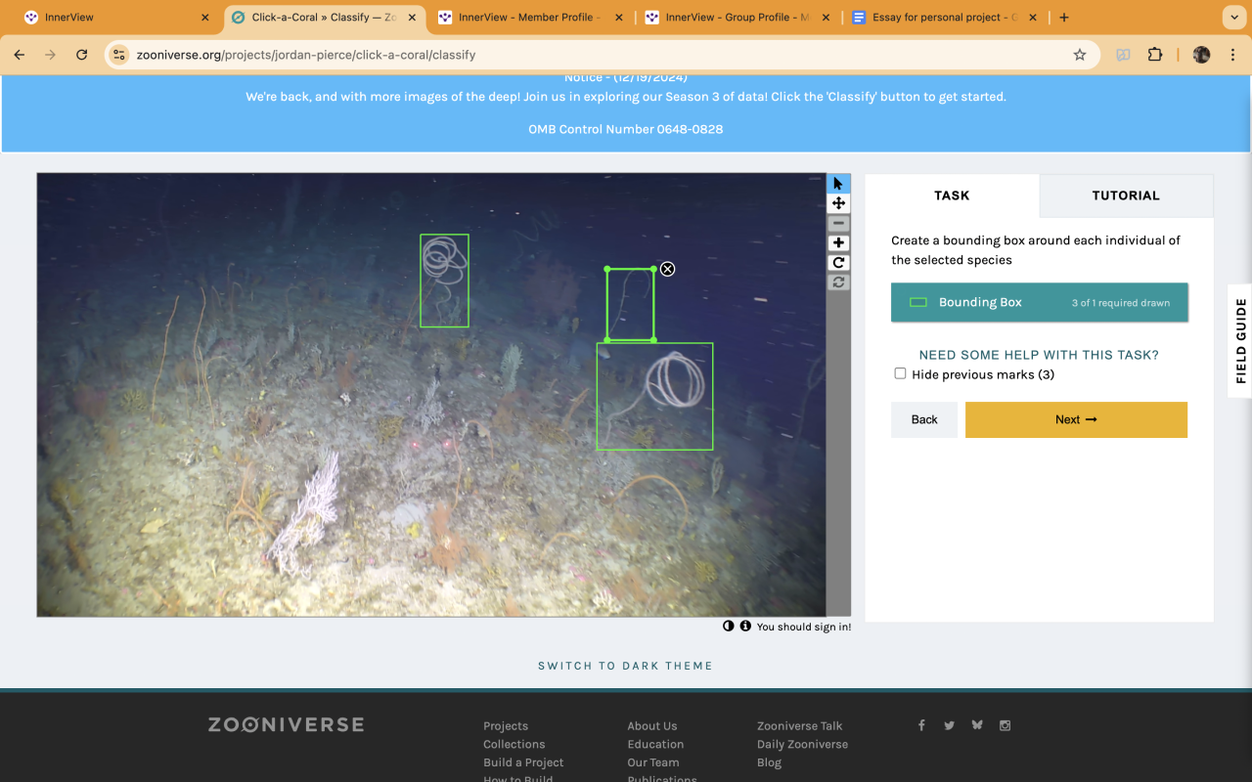View site information icon in address bar

click(x=119, y=55)
